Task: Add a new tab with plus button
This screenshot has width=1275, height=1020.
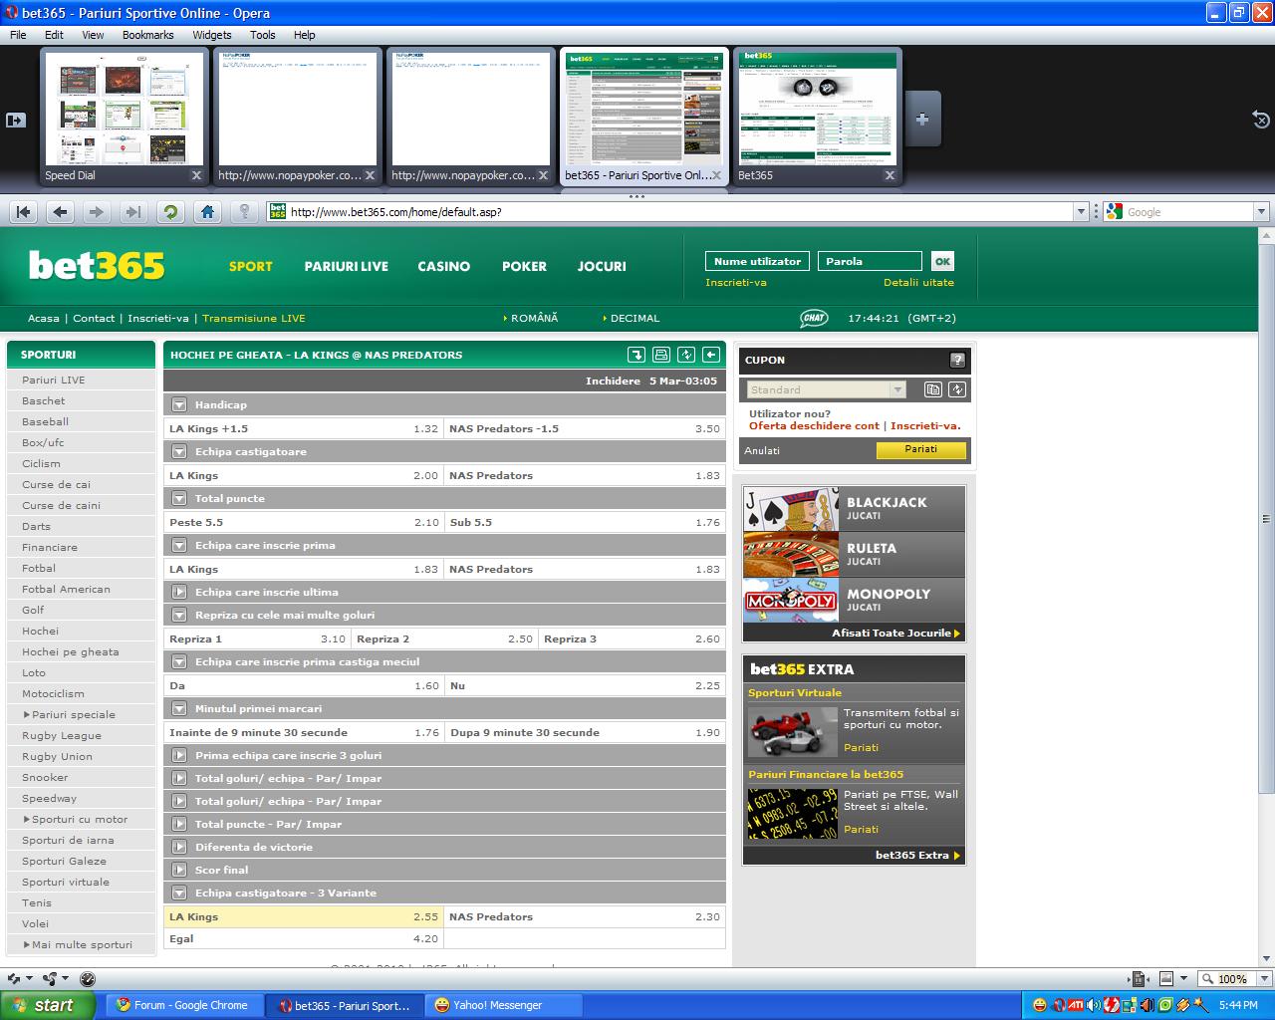Action: coord(922,119)
